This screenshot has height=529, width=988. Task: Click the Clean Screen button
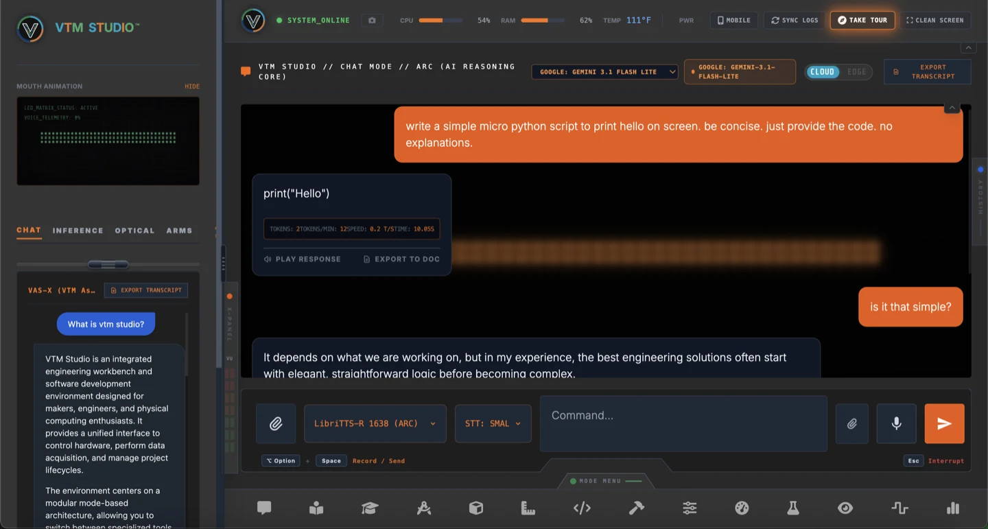tap(935, 21)
